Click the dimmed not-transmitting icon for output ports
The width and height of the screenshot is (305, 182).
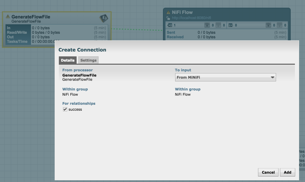tap(280, 25)
